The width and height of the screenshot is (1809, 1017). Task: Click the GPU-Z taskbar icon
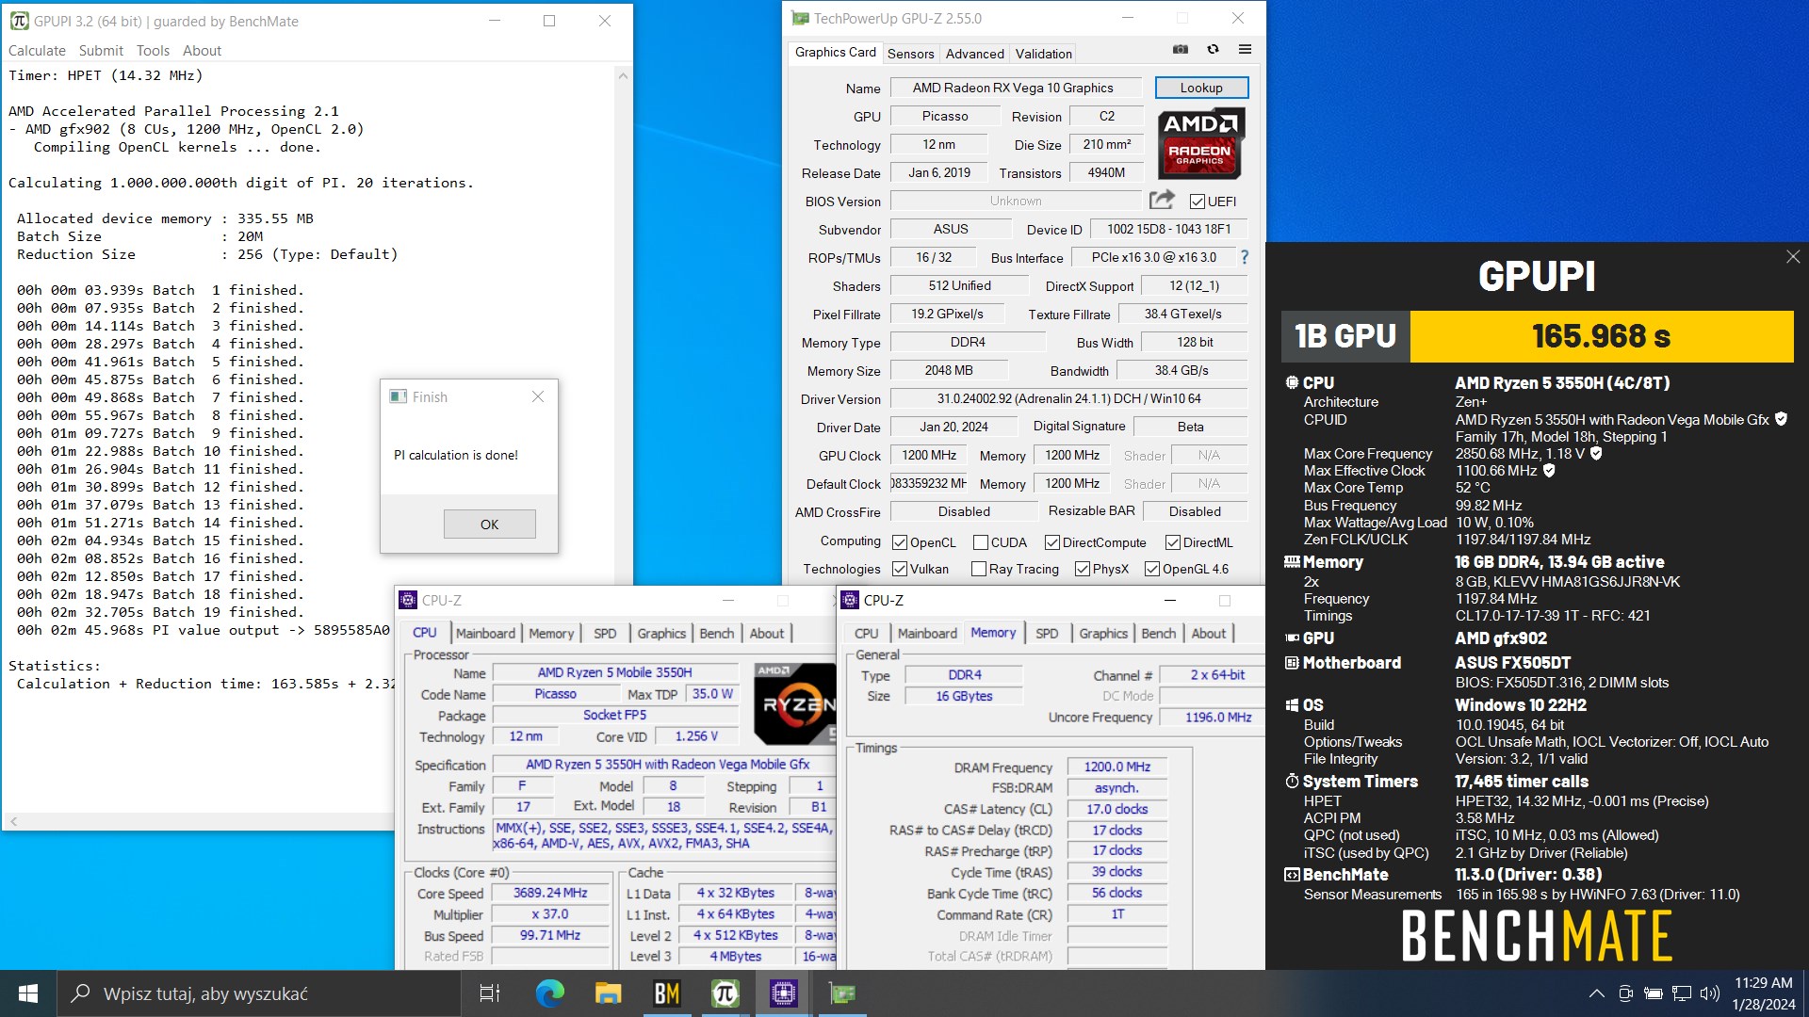pyautogui.click(x=842, y=993)
